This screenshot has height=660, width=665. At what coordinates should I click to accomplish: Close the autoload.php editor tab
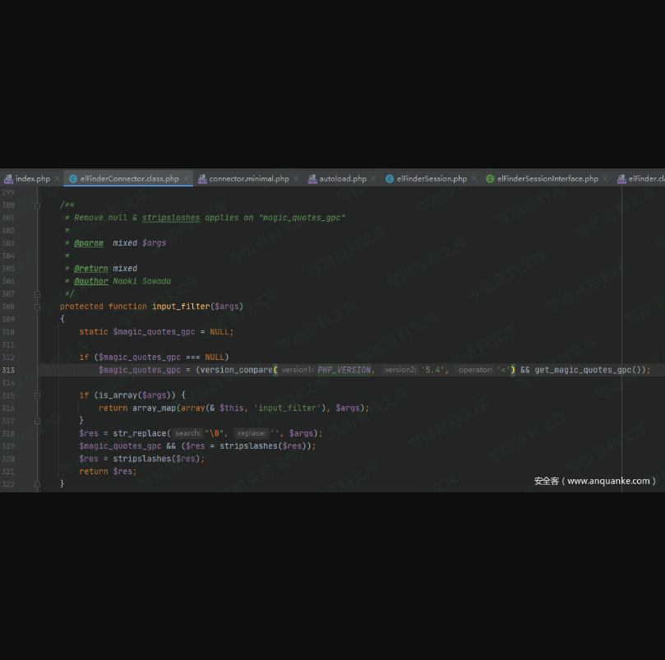click(373, 178)
